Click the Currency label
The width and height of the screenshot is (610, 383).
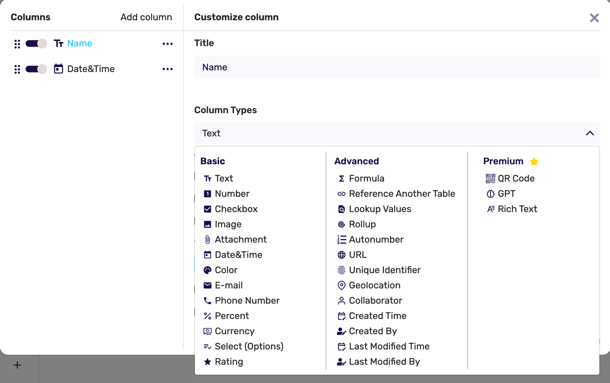tap(235, 331)
